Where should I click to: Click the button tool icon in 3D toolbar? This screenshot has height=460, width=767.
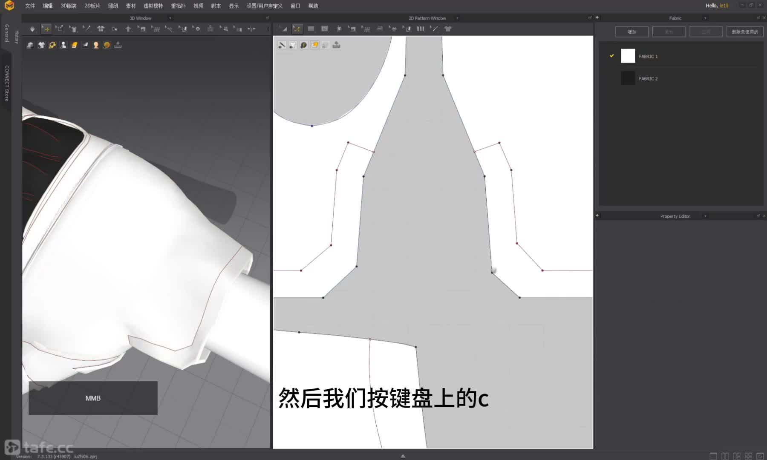point(196,29)
